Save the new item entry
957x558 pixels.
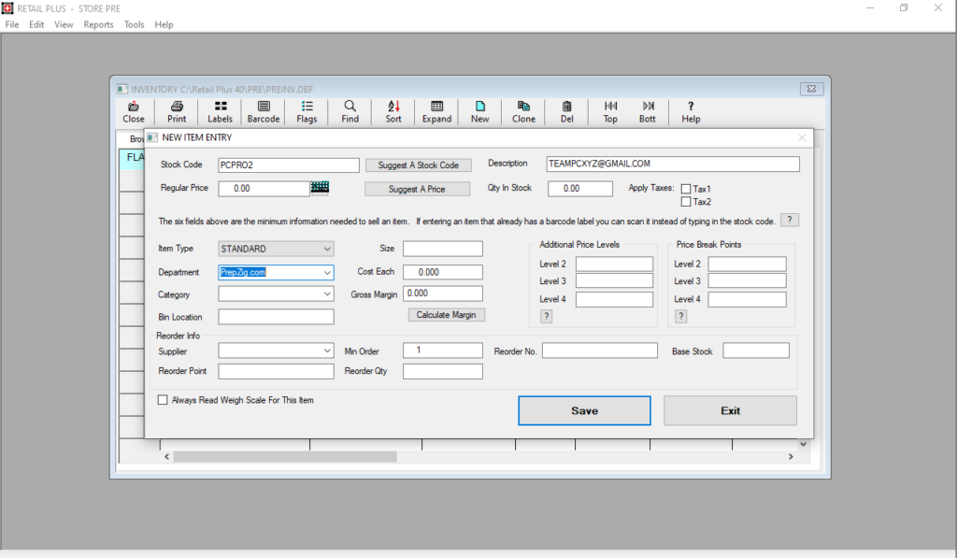click(x=584, y=411)
